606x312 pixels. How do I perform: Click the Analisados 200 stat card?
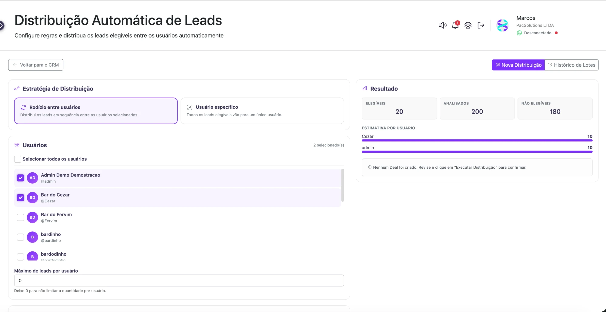pos(477,108)
